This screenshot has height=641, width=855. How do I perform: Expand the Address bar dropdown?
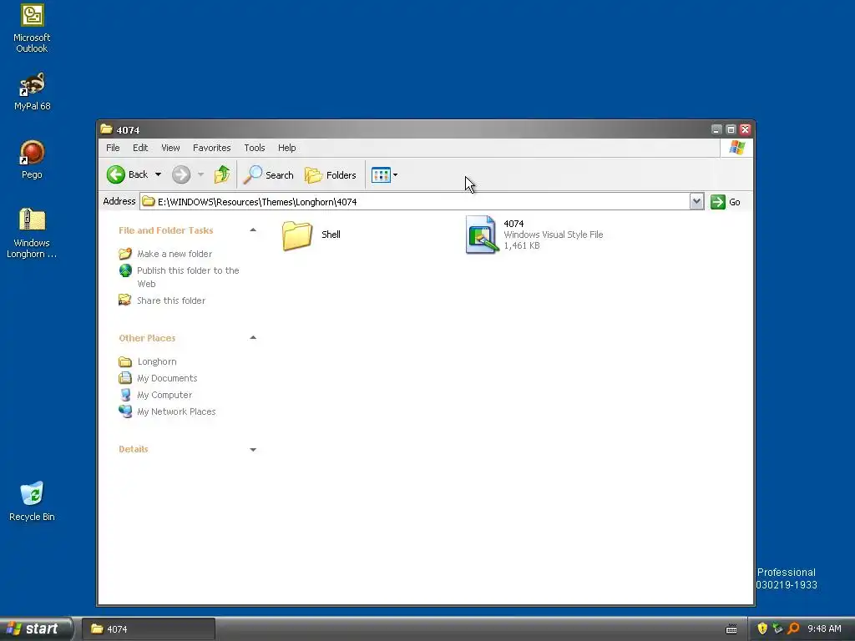pos(696,202)
